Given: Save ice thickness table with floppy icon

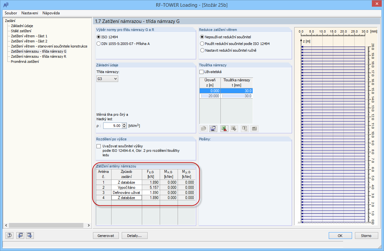Looking at the screenshot, I should [213, 129].
